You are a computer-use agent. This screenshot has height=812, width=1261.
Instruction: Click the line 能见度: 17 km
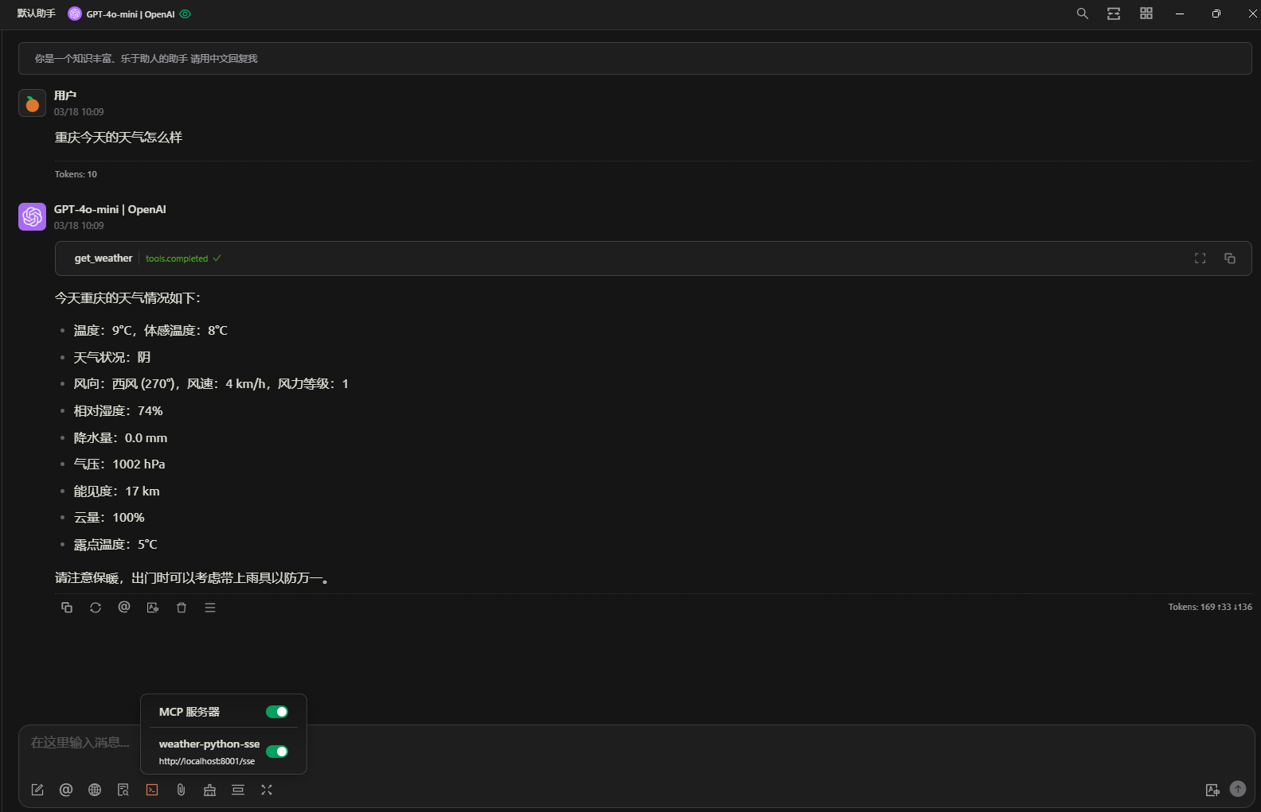(117, 491)
